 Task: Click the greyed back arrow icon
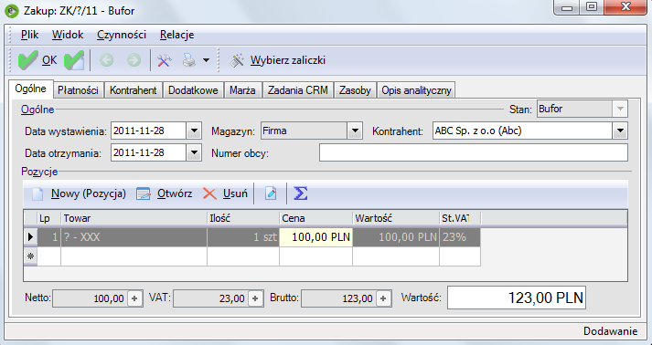click(x=106, y=60)
